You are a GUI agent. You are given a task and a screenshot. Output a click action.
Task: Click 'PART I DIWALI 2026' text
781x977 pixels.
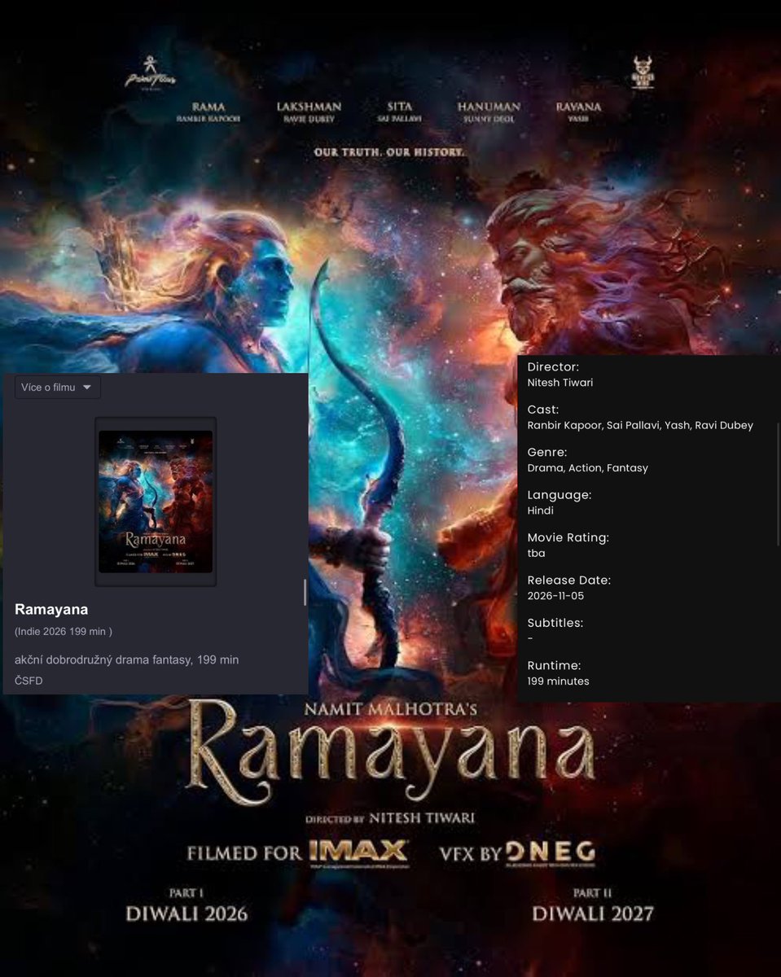186,905
